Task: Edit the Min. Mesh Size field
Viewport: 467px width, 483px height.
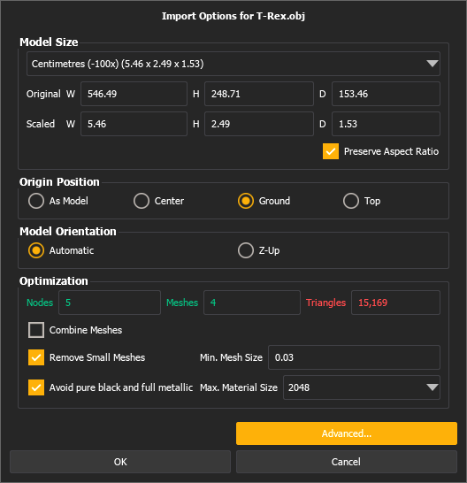Action: pyautogui.click(x=354, y=357)
